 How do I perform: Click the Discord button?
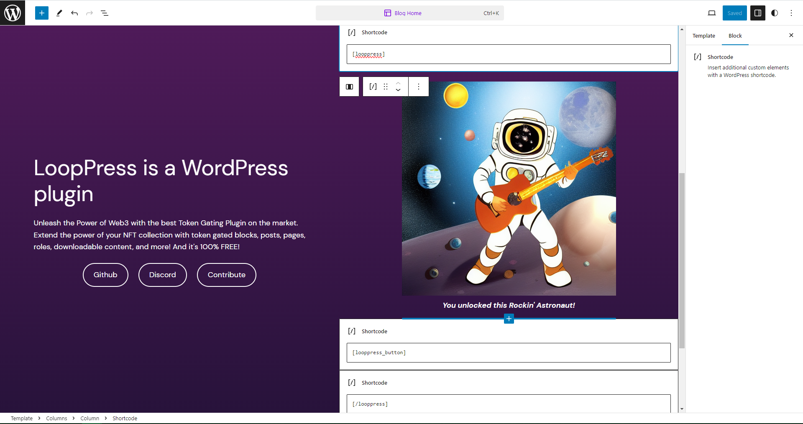163,275
